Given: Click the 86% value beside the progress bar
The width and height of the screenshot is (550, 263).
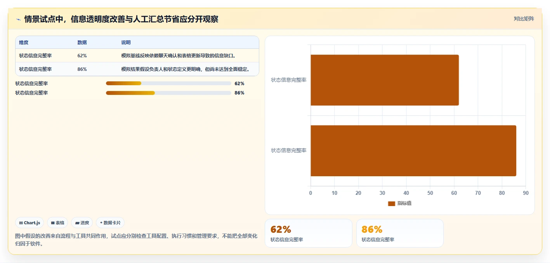Looking at the screenshot, I should pos(239,93).
